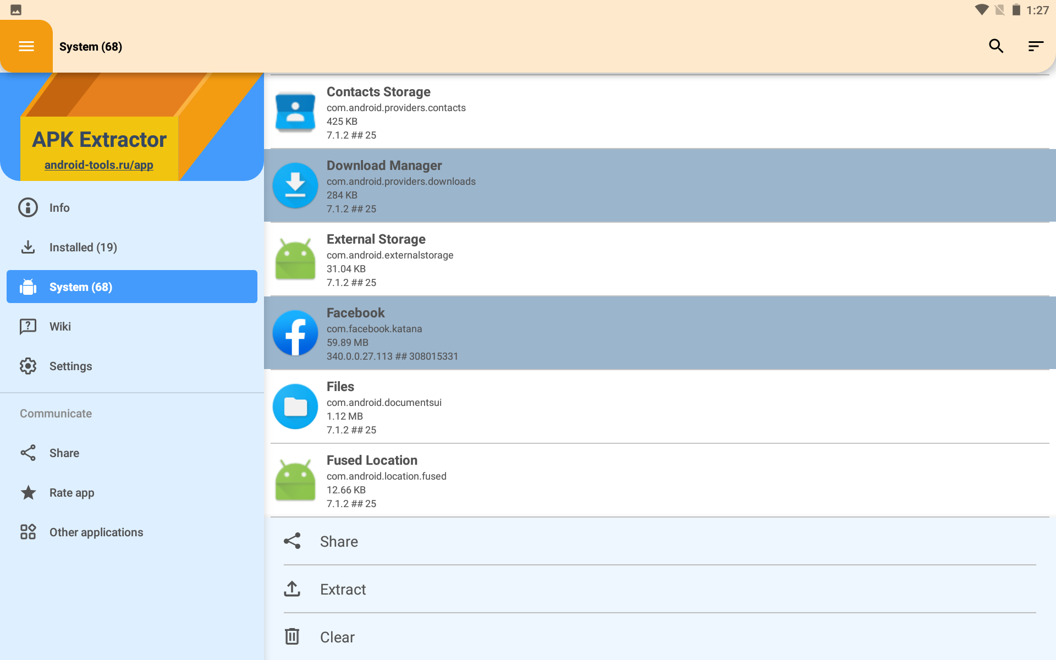Click com.android.documentsui package name

click(x=384, y=403)
